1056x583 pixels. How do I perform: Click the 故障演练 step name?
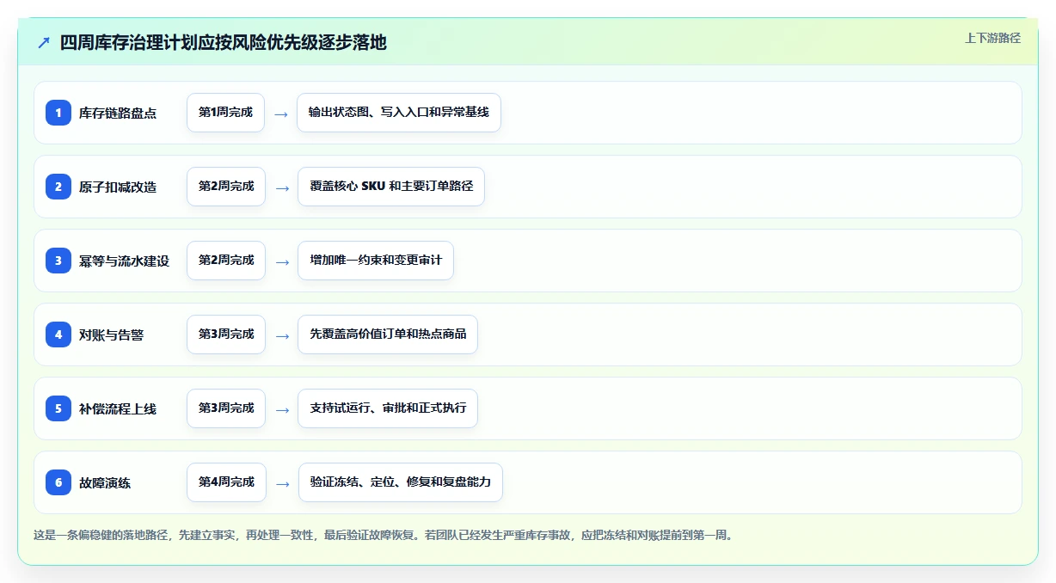coord(105,482)
